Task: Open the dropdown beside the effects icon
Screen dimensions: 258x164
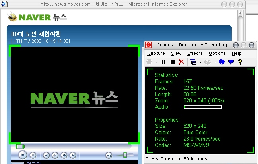Action: [x=215, y=62]
